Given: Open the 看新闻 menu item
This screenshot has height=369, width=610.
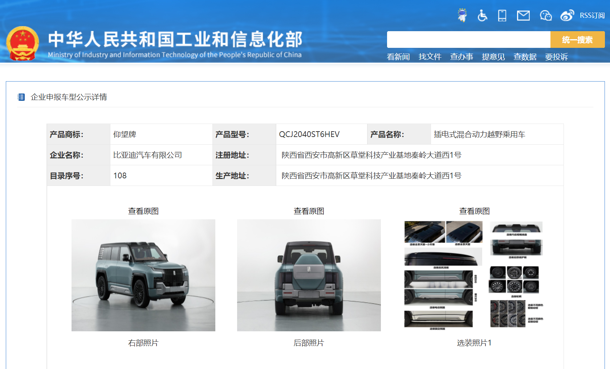Looking at the screenshot, I should pyautogui.click(x=398, y=57).
